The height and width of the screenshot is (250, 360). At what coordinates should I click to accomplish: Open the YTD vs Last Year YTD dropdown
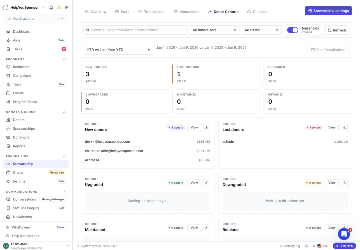(x=119, y=50)
